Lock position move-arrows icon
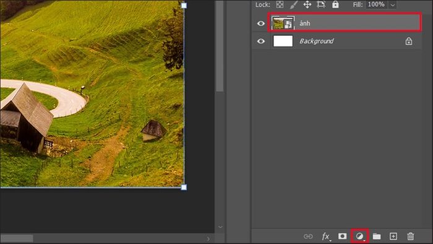The image size is (433, 244). pos(307,4)
